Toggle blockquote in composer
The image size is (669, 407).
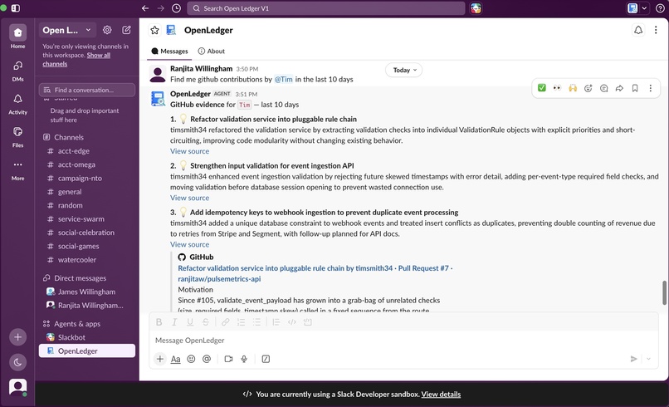click(x=276, y=322)
